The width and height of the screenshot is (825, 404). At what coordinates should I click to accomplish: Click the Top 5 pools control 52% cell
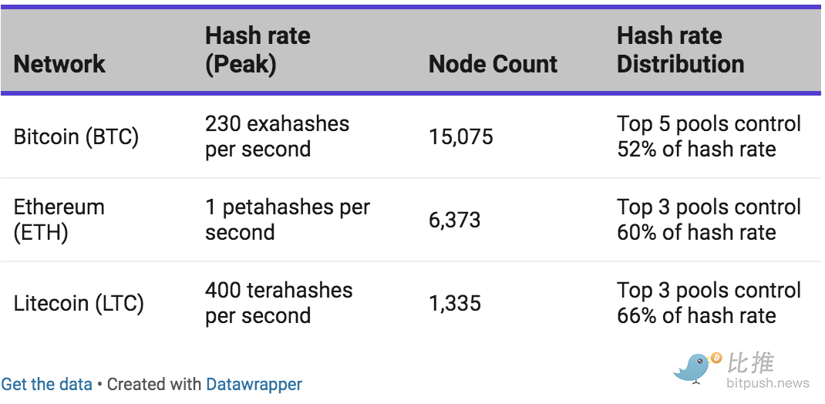(709, 136)
